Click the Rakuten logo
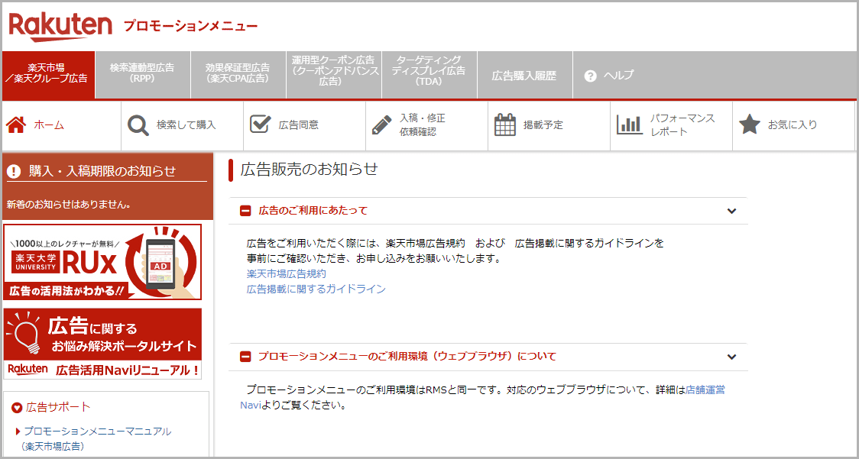Viewport: 859px width, 459px height. tap(60, 27)
